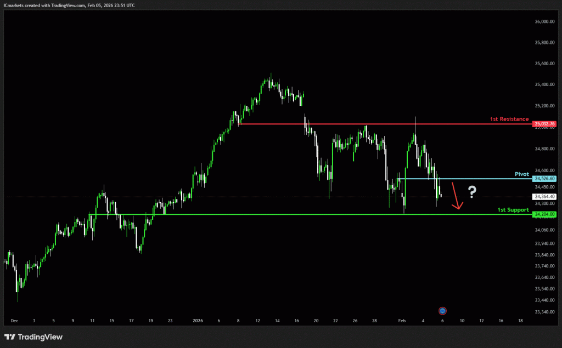The image size is (562, 348).
Task: Select the light blue pivot line
Action: (467, 179)
